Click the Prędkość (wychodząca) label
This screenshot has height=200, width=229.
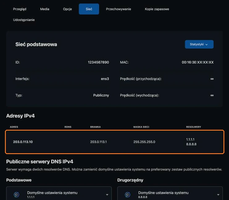pos(139,96)
